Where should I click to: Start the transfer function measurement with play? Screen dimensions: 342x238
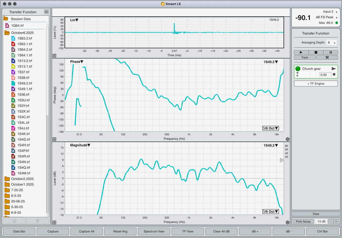[301, 52]
